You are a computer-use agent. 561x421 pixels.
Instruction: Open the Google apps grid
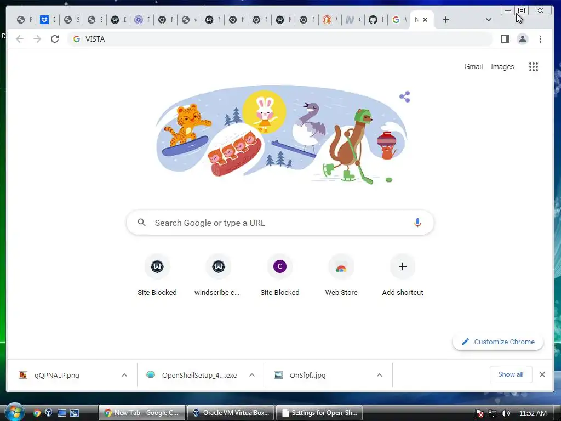tap(534, 66)
